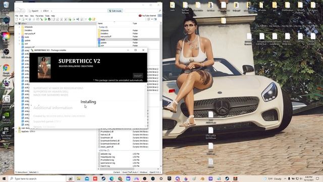The width and height of the screenshot is (323, 182).
Task: Click the new folder icon beside green plus
Action: click(94, 19)
